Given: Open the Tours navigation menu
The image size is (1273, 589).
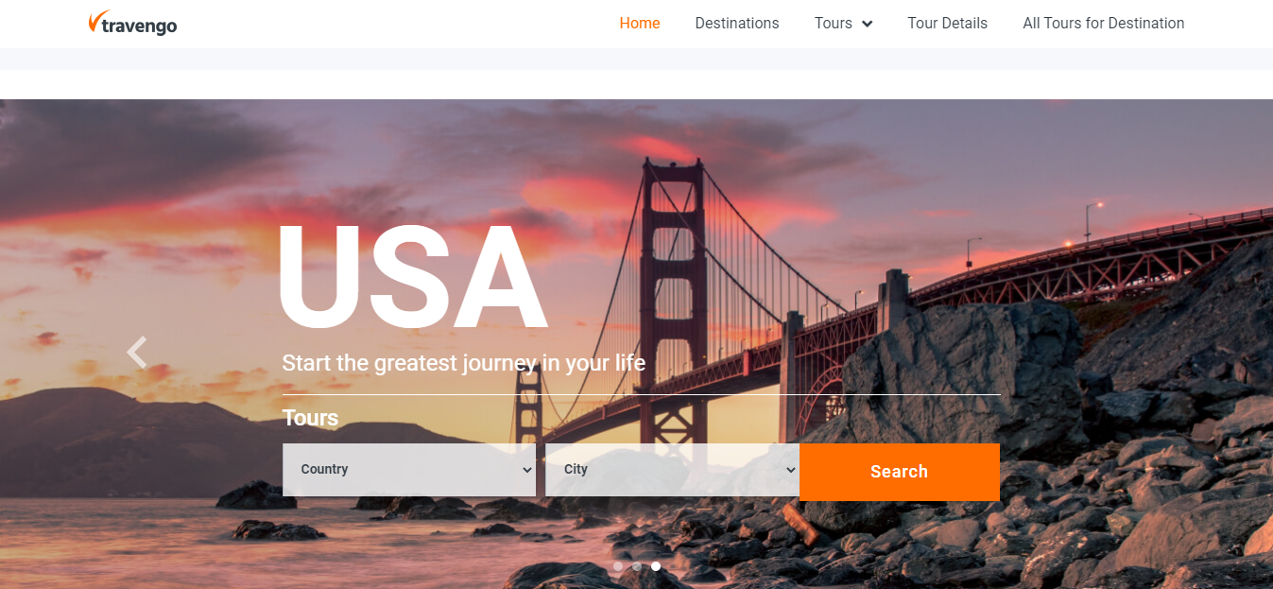Looking at the screenshot, I should tap(834, 24).
